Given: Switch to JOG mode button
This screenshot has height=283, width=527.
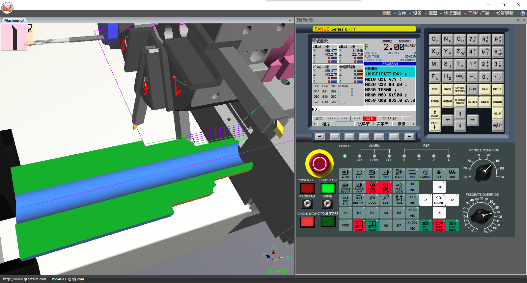Looking at the screenshot, I should point(452,174).
